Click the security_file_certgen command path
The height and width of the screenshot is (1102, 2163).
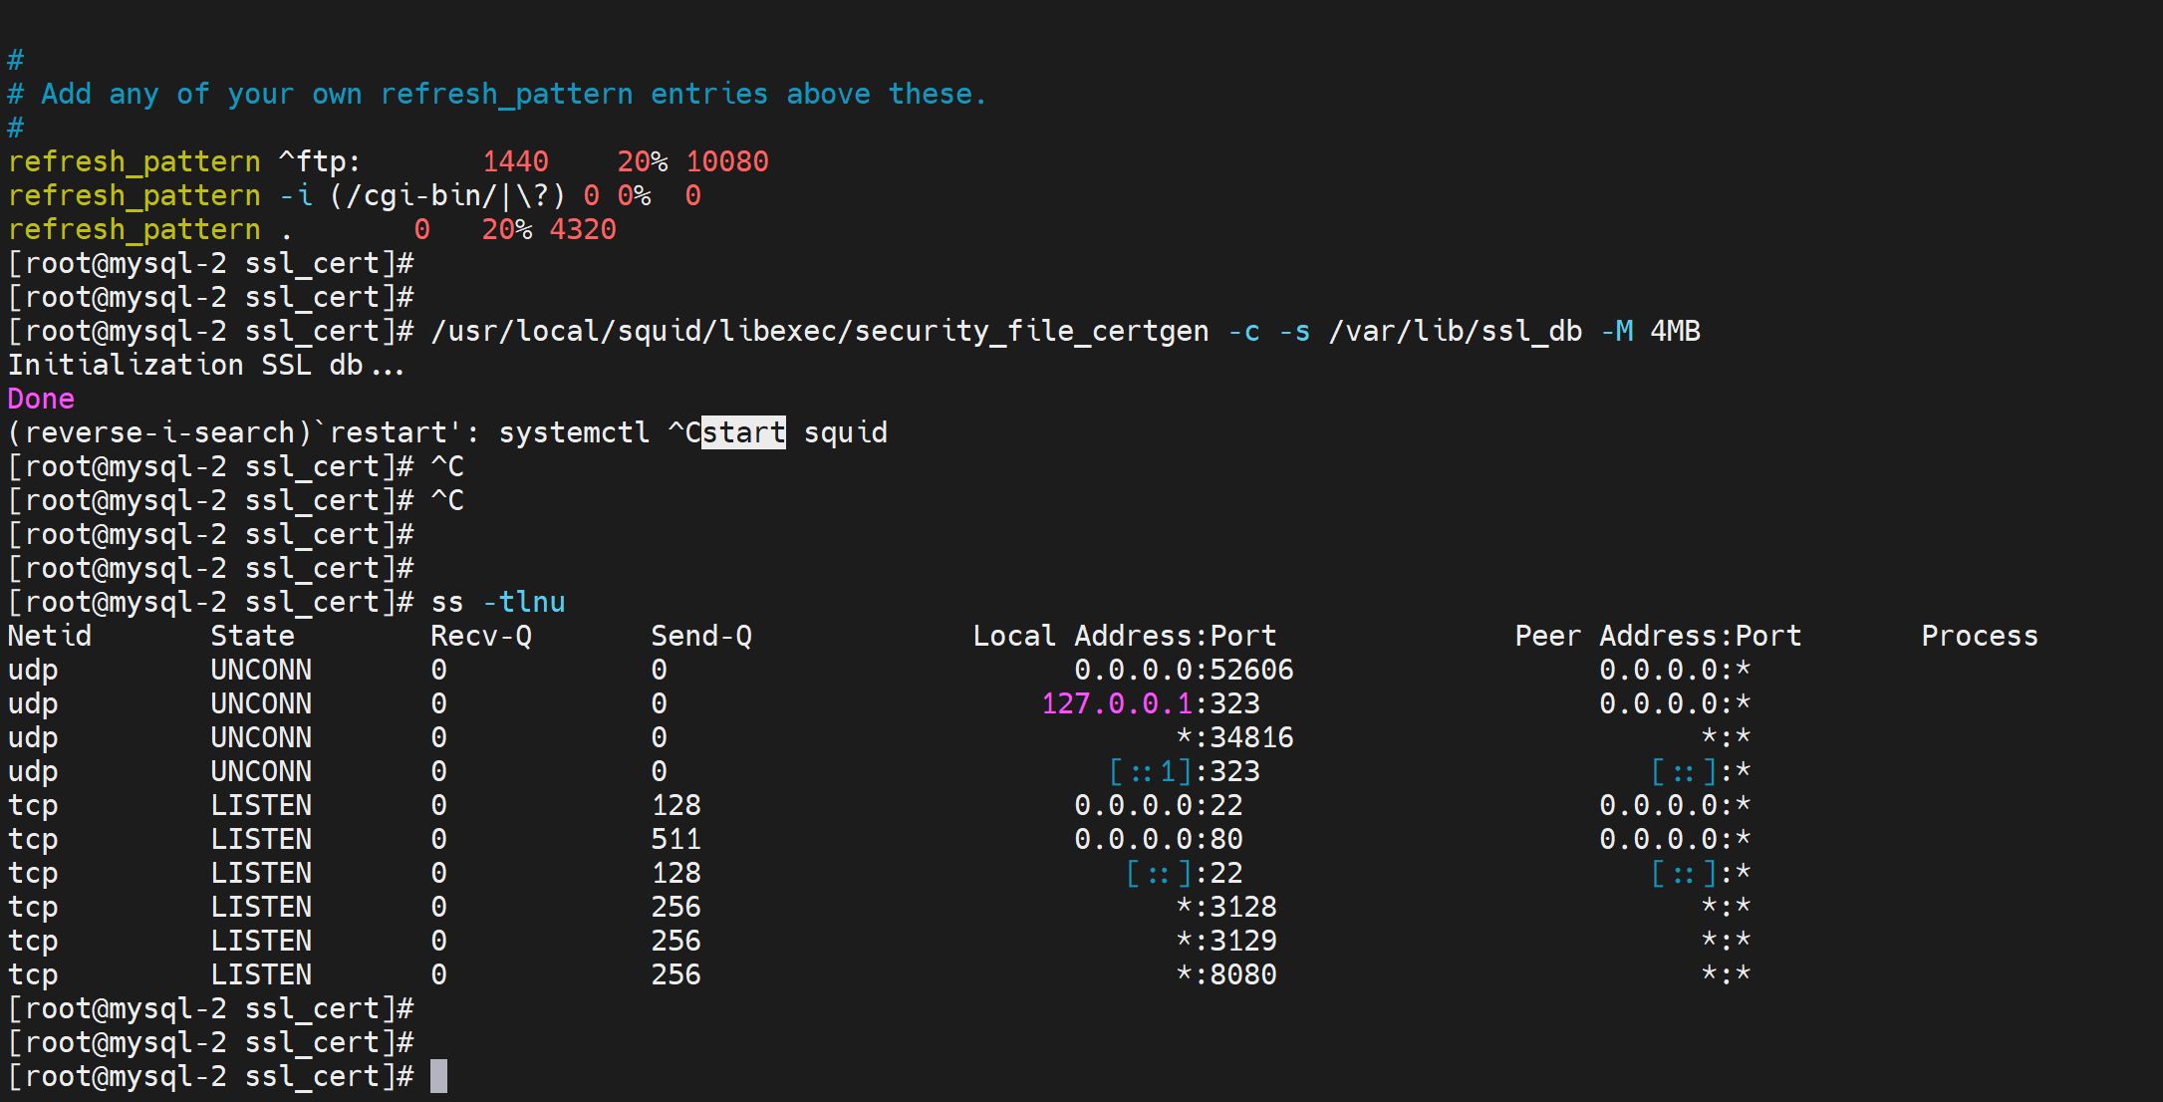[x=819, y=331]
